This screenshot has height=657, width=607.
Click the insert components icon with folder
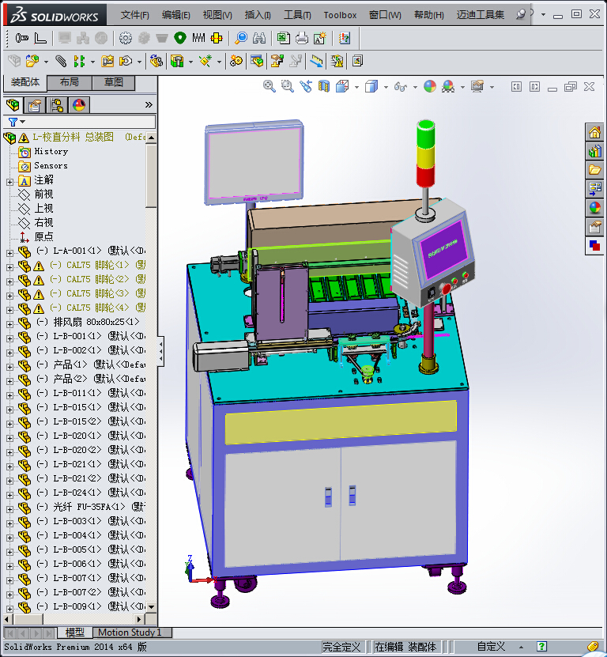pyautogui.click(x=32, y=61)
